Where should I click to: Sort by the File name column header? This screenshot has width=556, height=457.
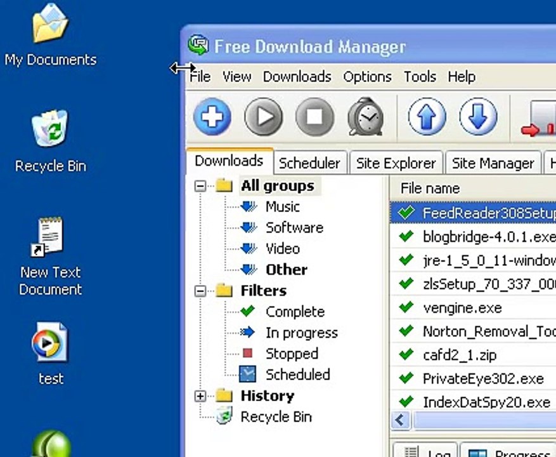pyautogui.click(x=473, y=188)
